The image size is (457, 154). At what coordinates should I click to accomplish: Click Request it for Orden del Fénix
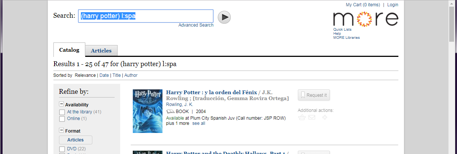314,95
